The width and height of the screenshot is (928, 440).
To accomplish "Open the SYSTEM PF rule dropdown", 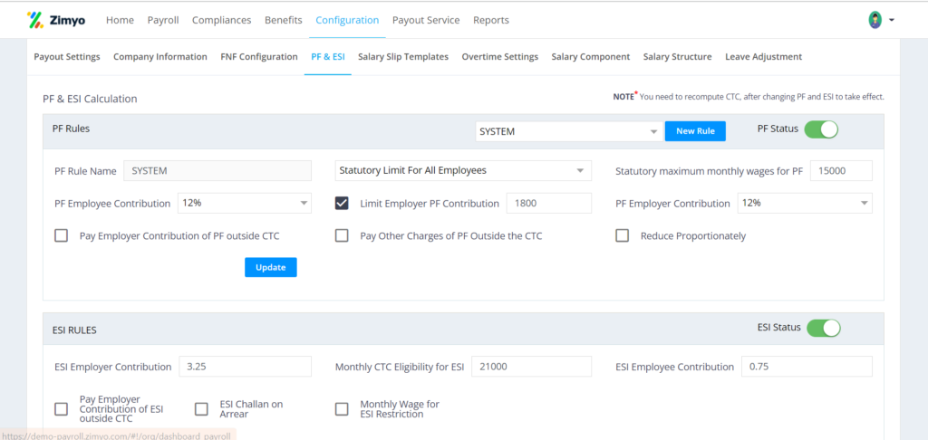I will click(x=569, y=131).
